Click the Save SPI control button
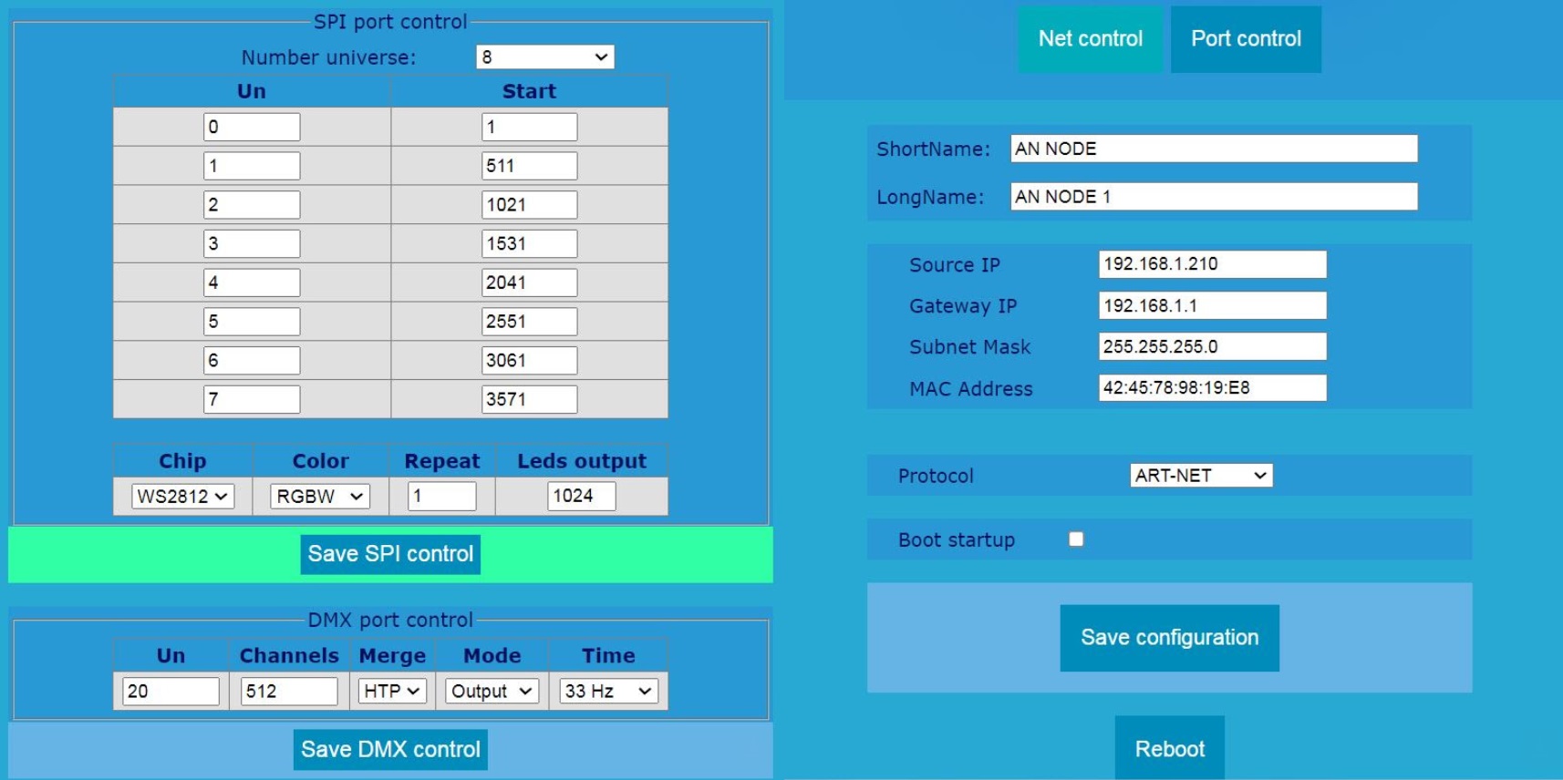Screen dimensions: 1563x780 click(390, 554)
